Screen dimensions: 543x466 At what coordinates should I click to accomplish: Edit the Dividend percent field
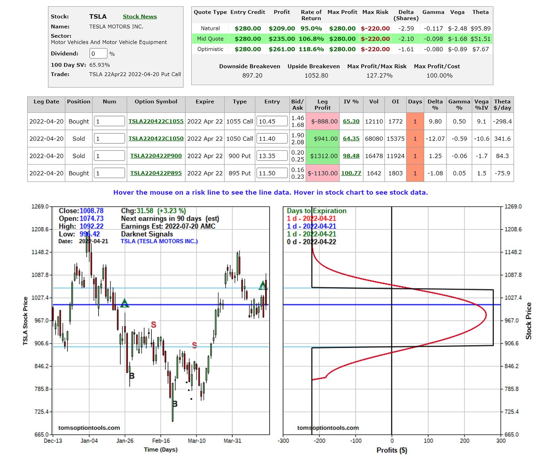coord(98,53)
